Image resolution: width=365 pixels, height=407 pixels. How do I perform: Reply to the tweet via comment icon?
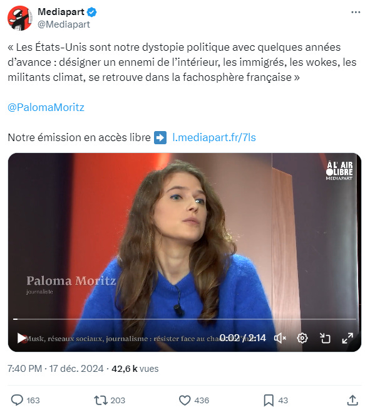17,400
